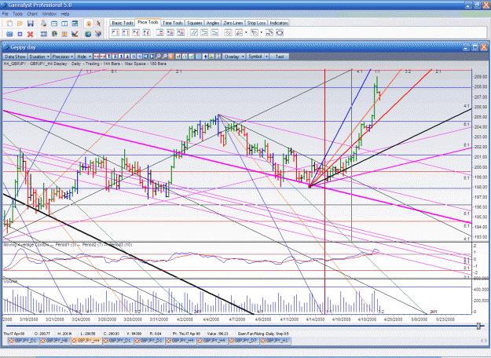This screenshot has width=491, height=358.
Task: Open the Help menu
Action: 65,14
